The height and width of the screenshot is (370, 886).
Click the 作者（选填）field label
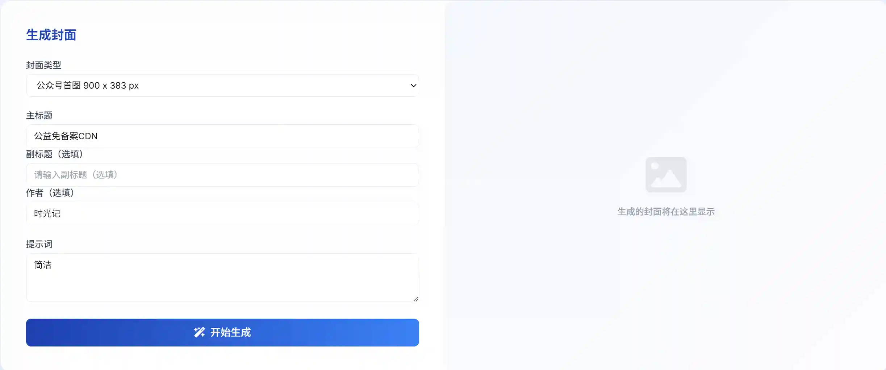50,193
